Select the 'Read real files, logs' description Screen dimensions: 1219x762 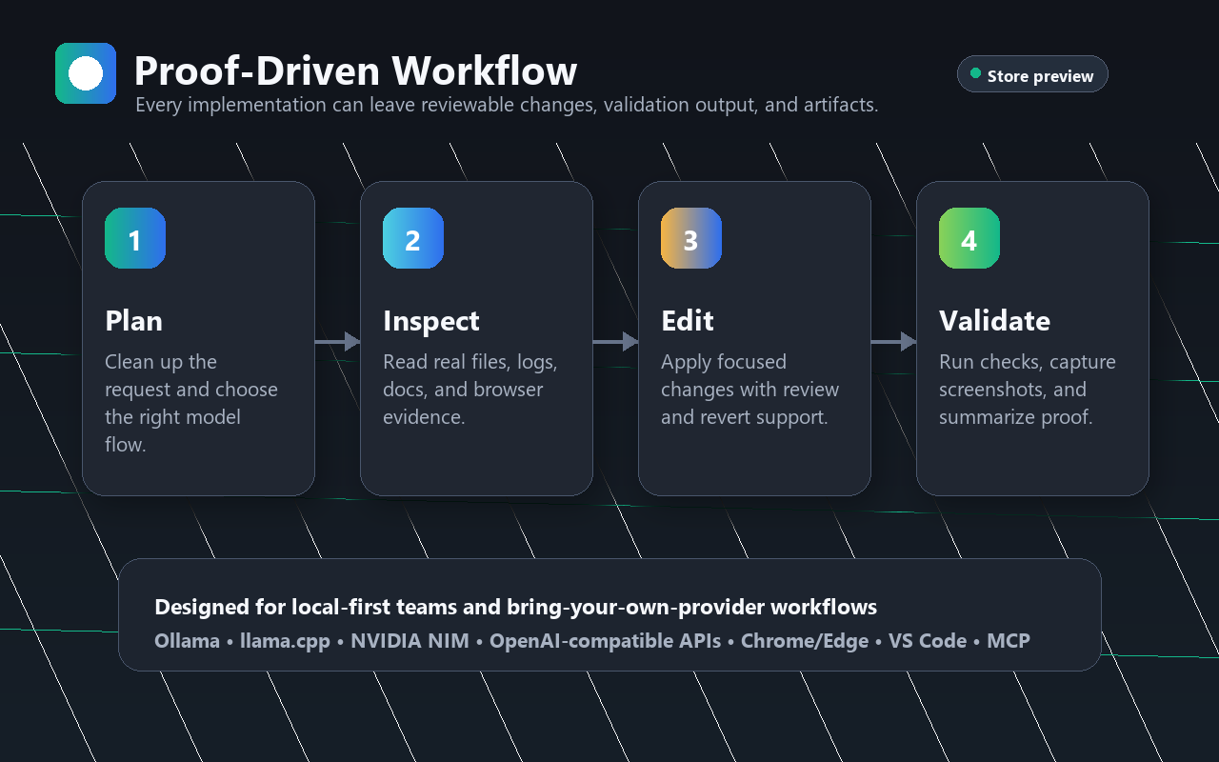[x=470, y=390]
